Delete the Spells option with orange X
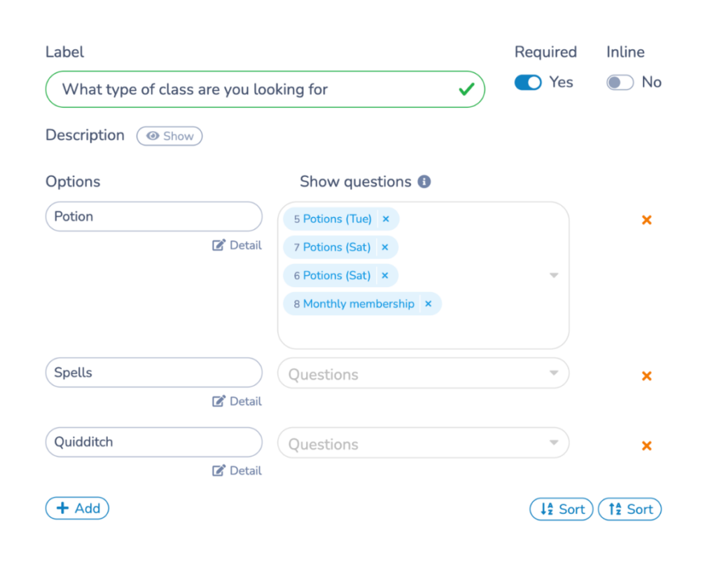 pos(646,376)
